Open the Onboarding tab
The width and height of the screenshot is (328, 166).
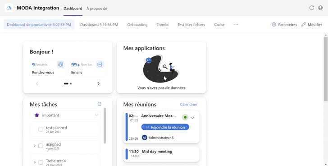137,24
